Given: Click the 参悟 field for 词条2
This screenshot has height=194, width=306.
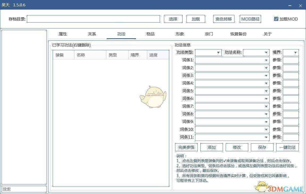Looking at the screenshot, I should (x=291, y=68).
